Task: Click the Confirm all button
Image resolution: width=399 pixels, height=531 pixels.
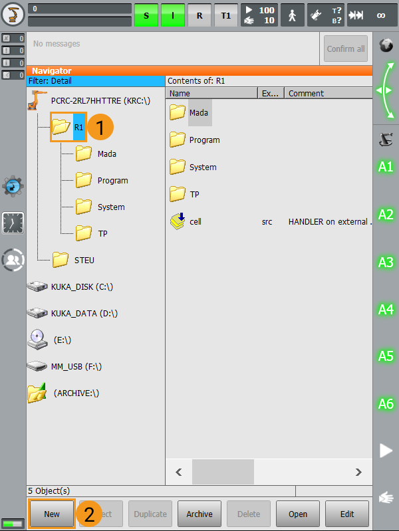Action: pyautogui.click(x=345, y=49)
